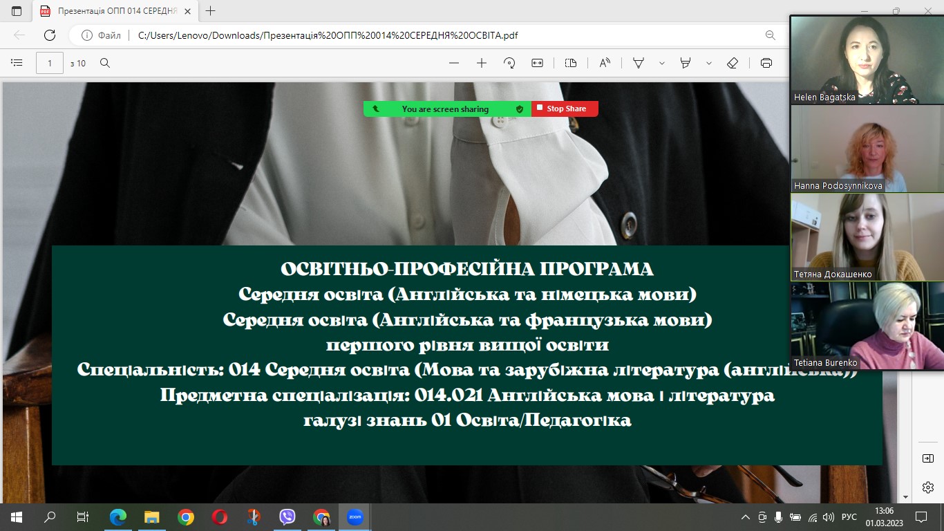This screenshot has width=944, height=531.
Task: Select the eraser tool
Action: pyautogui.click(x=733, y=63)
